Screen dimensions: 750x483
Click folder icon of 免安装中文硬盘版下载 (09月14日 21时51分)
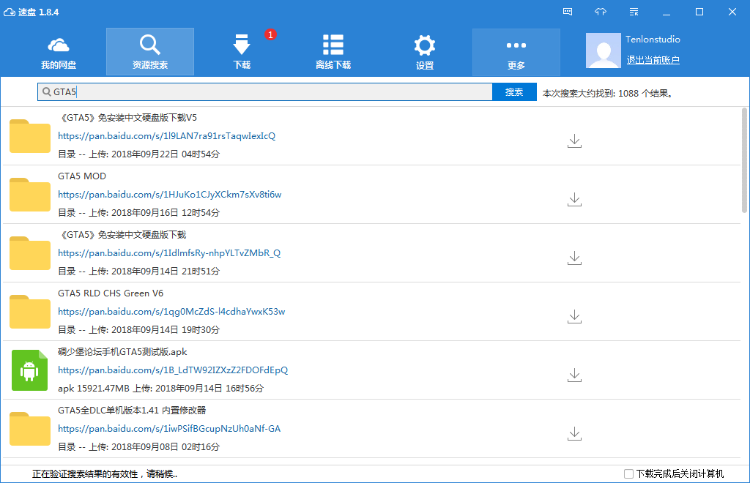[x=29, y=253]
